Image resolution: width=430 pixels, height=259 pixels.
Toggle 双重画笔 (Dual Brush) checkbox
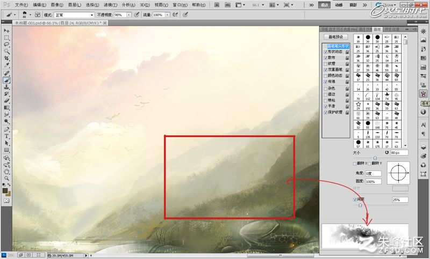tap(326, 70)
